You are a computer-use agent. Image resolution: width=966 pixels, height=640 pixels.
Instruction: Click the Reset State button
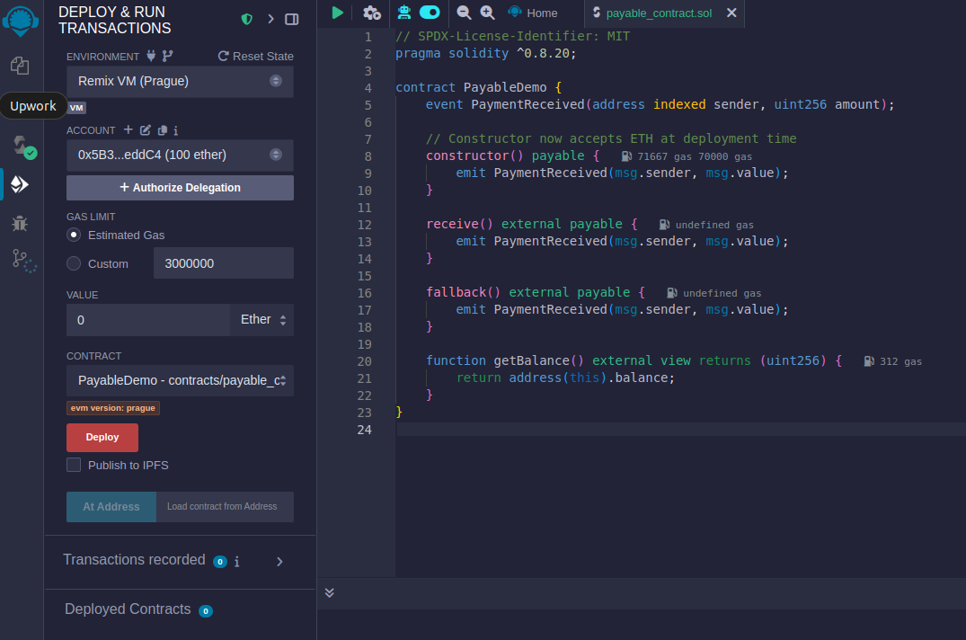[256, 56]
